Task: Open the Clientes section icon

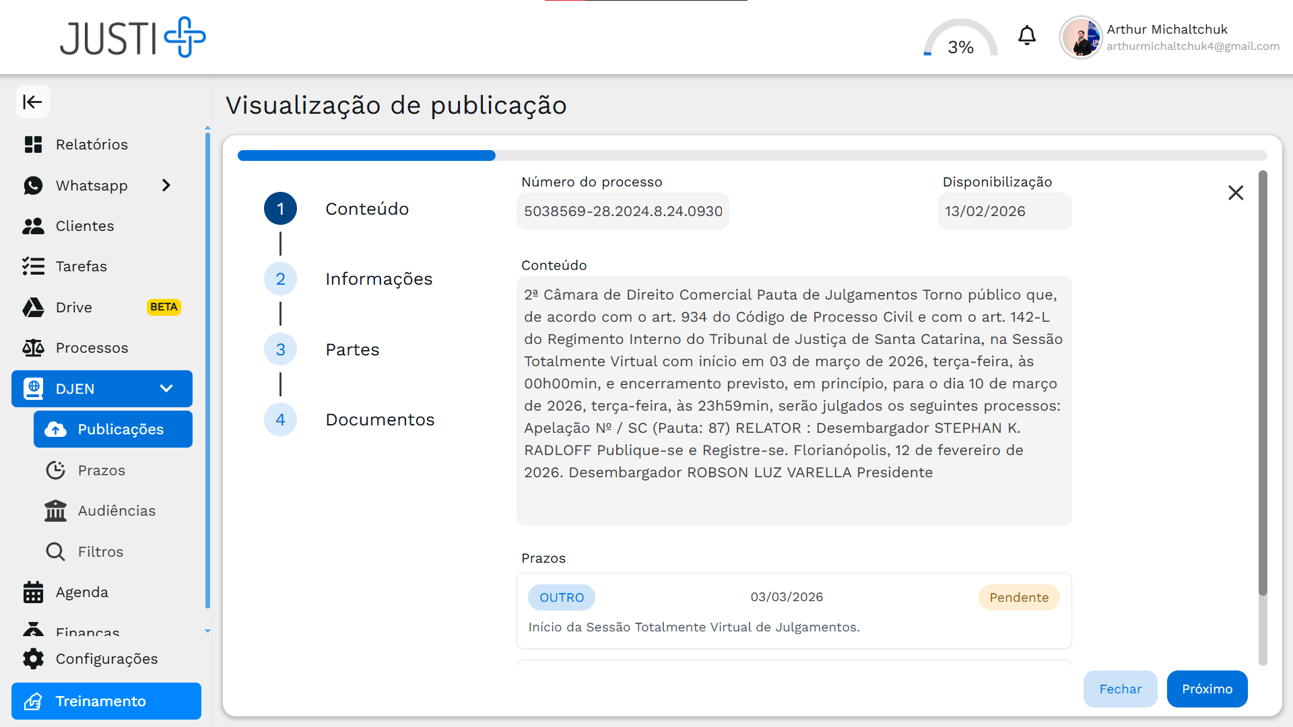Action: [34, 226]
